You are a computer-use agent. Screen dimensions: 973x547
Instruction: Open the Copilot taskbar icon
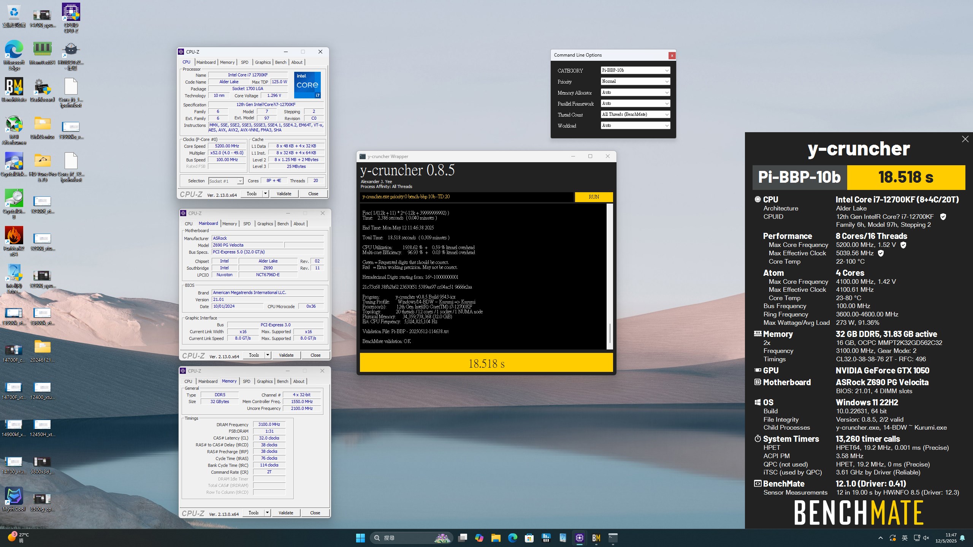[x=479, y=538]
